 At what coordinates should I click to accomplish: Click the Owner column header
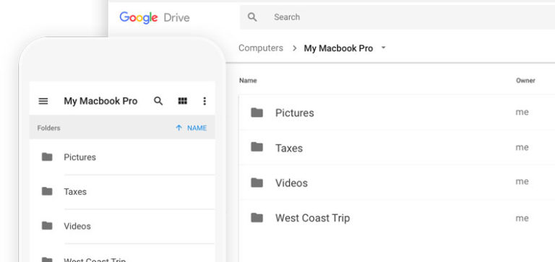(x=525, y=81)
